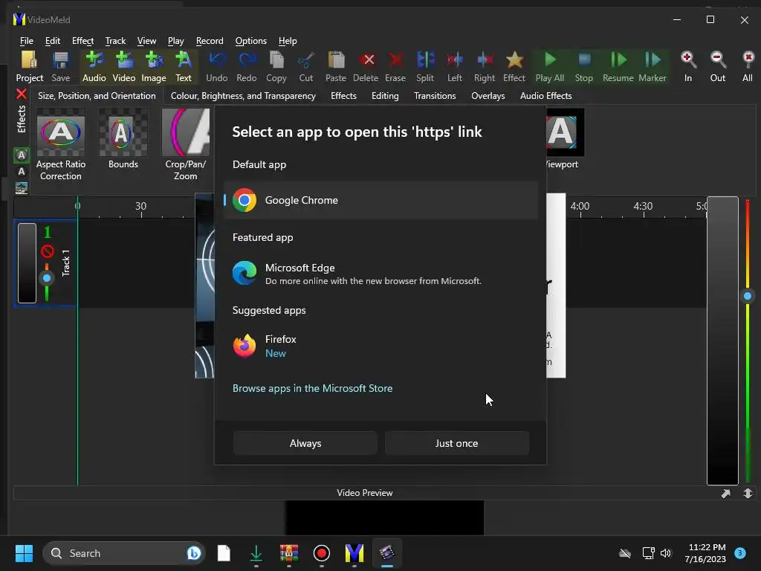Open the View menu
The image size is (761, 571).
coord(146,41)
